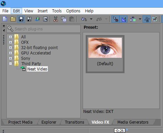Cut selection using the scissors icon
Viewport: 163px width, 133px height.
tap(56, 19)
